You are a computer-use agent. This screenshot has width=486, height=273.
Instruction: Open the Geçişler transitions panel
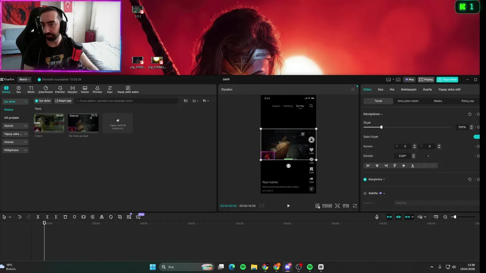pyautogui.click(x=73, y=89)
